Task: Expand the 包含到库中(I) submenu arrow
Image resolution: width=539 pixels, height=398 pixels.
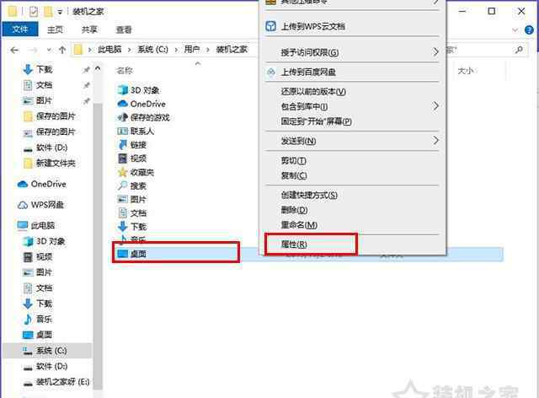Action: point(435,106)
